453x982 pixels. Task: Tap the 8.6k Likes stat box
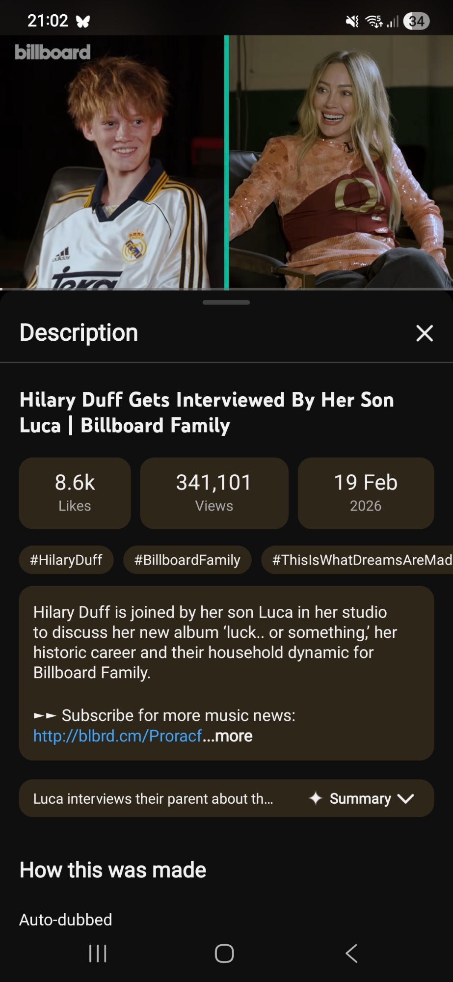[x=75, y=493]
